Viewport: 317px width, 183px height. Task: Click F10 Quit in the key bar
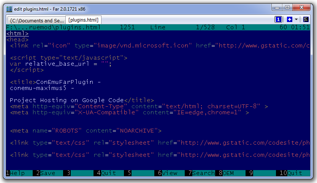(295, 173)
